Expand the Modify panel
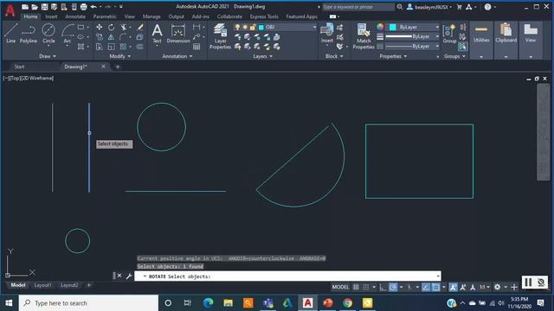The width and height of the screenshot is (554, 311). coord(120,56)
